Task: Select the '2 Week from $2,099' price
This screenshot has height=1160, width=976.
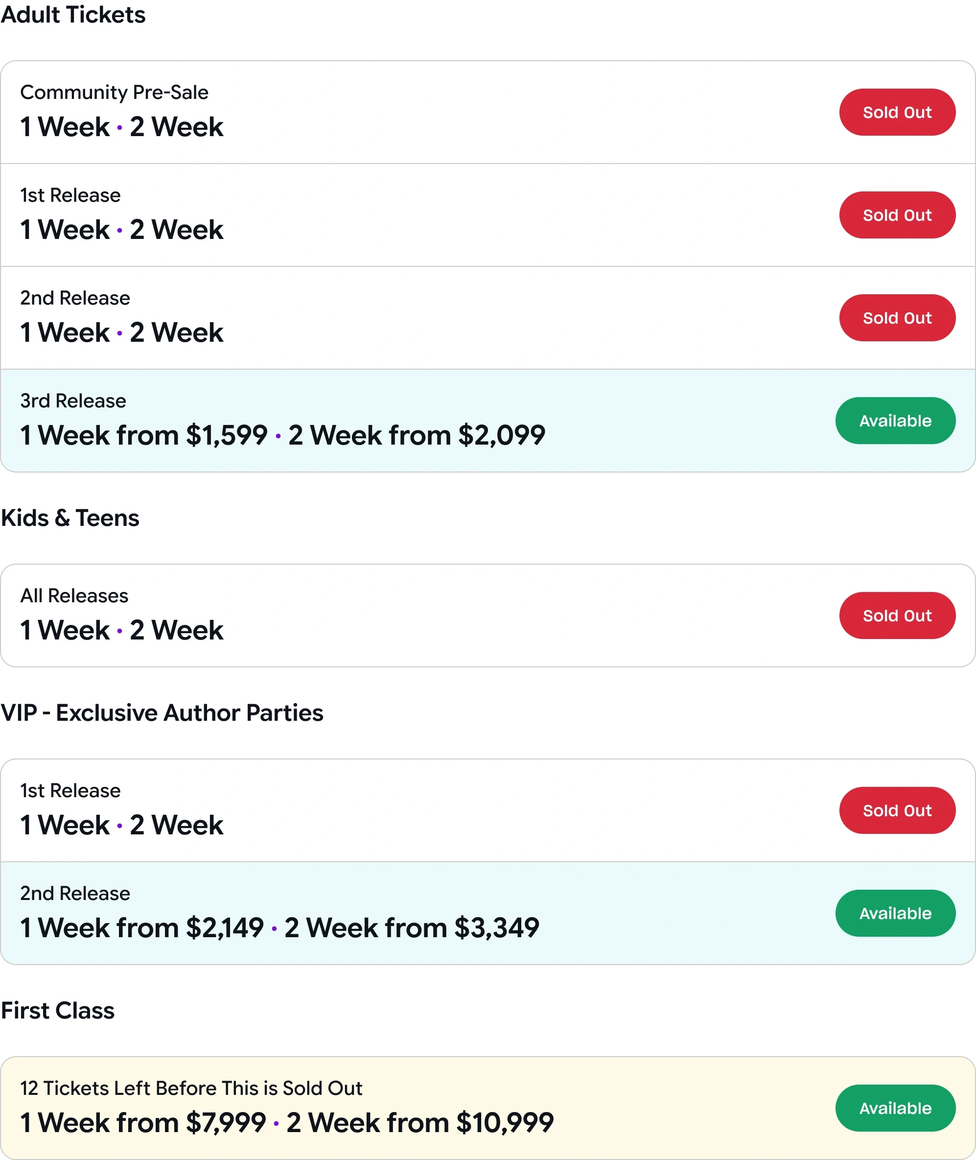Action: pos(417,436)
